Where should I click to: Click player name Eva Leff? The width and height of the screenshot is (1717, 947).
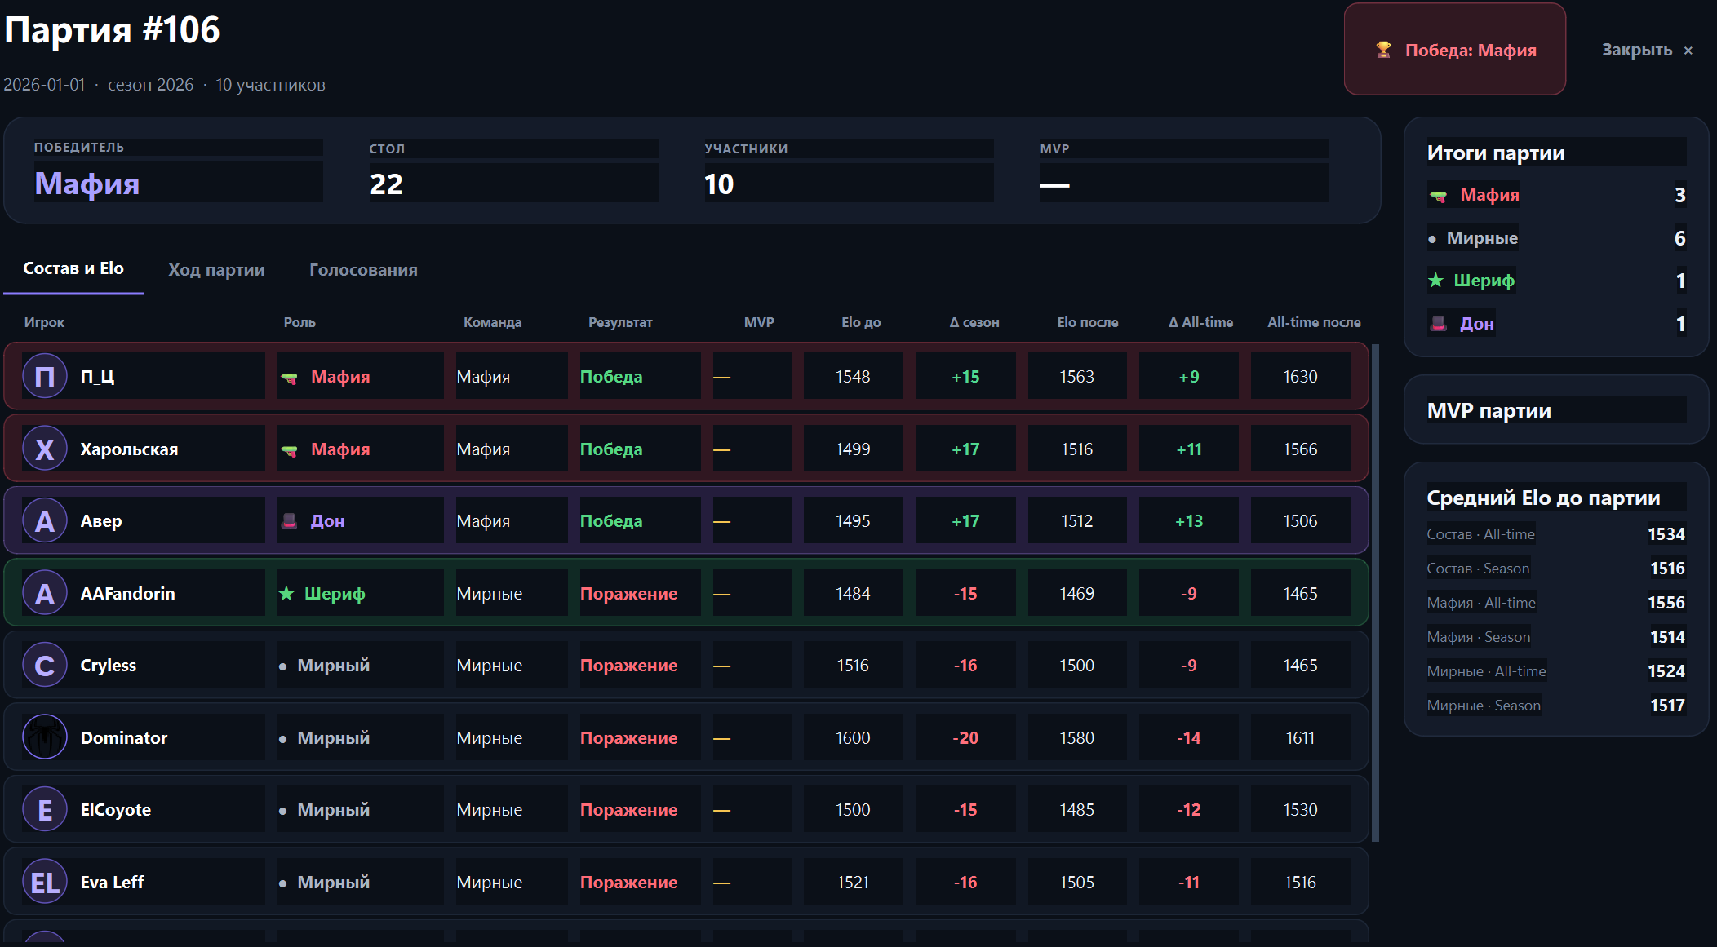(112, 882)
